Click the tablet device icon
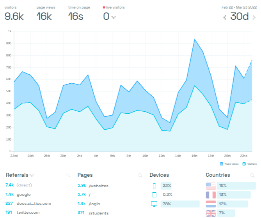Screen dimensions: 261x218 [x=154, y=195]
